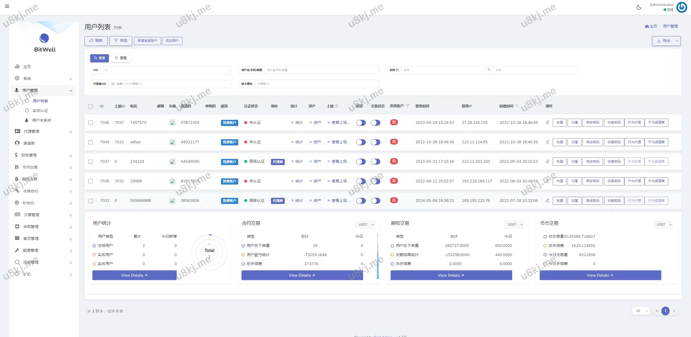The image size is (691, 337).
Task: Toggle 交易状态 switch for user 7032
Action: (x=375, y=201)
